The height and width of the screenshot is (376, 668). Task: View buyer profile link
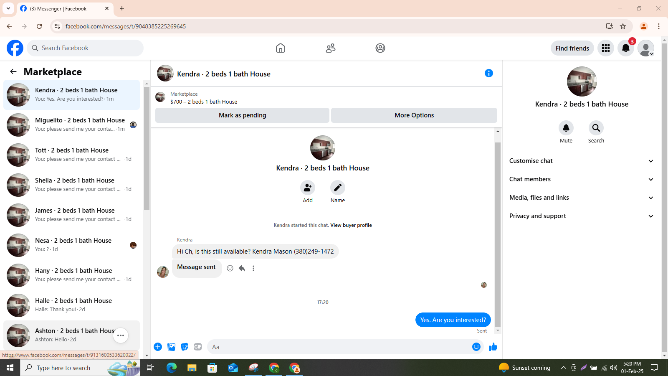[x=351, y=225]
